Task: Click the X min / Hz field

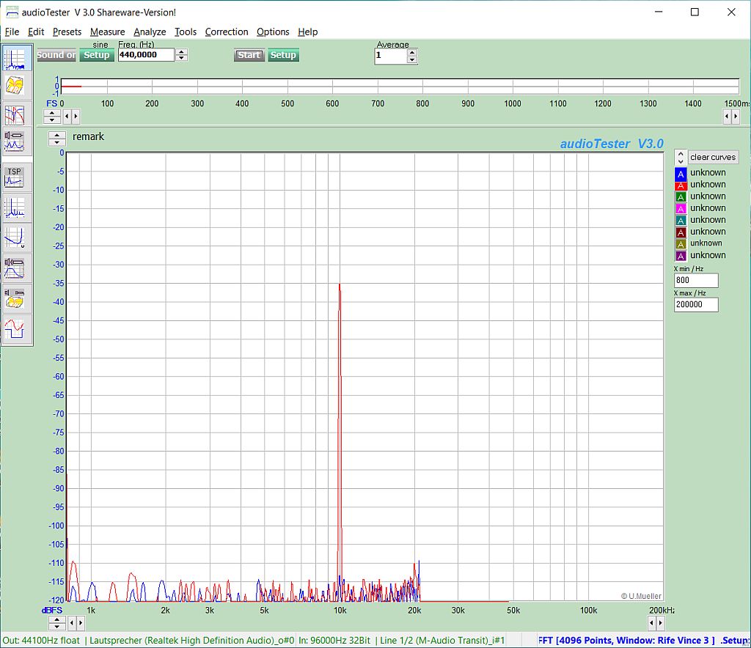Action: [x=696, y=281]
